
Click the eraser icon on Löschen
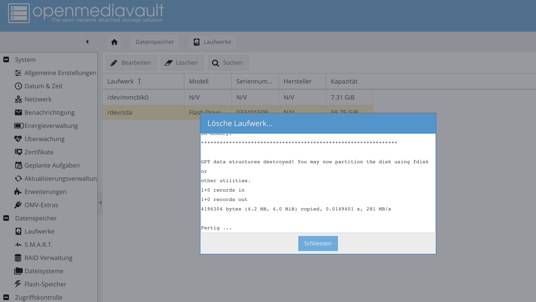[x=169, y=63]
